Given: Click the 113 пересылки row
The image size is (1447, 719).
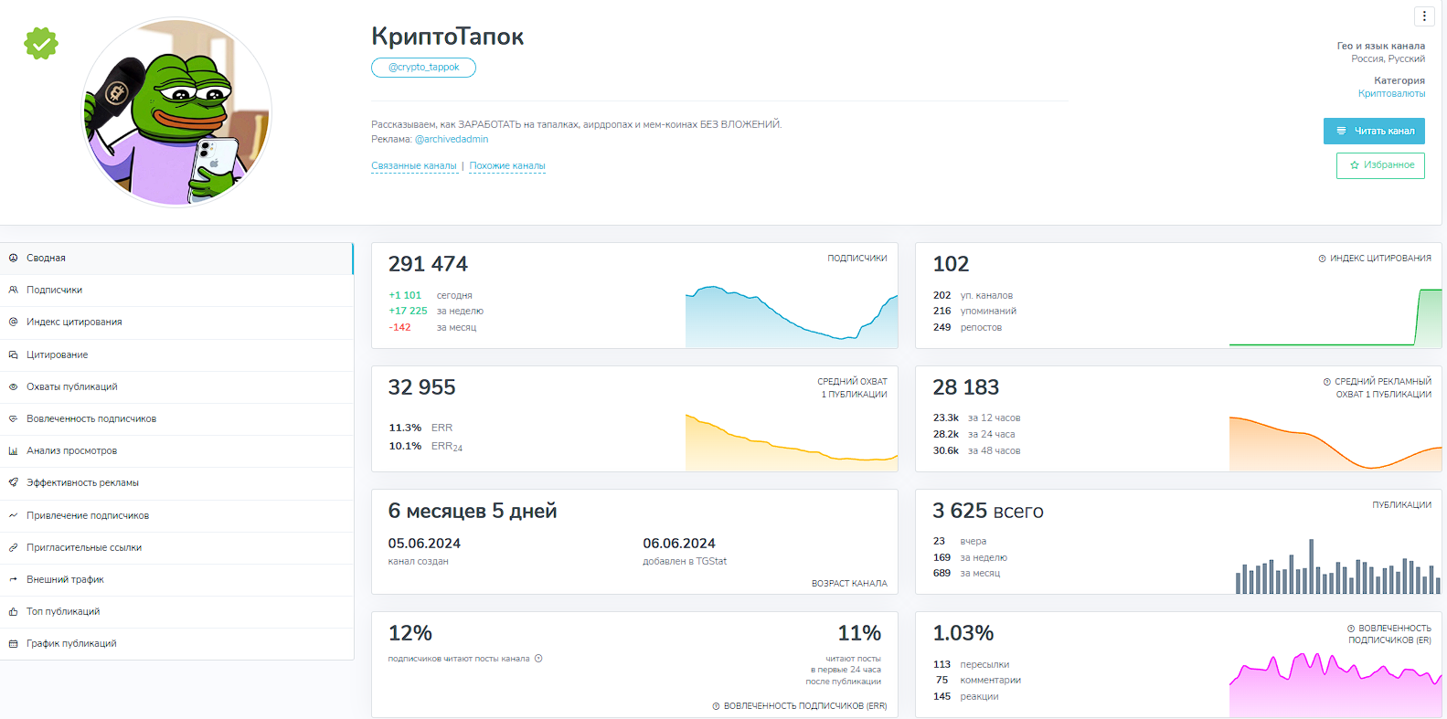Looking at the screenshot, I should pyautogui.click(x=971, y=665).
